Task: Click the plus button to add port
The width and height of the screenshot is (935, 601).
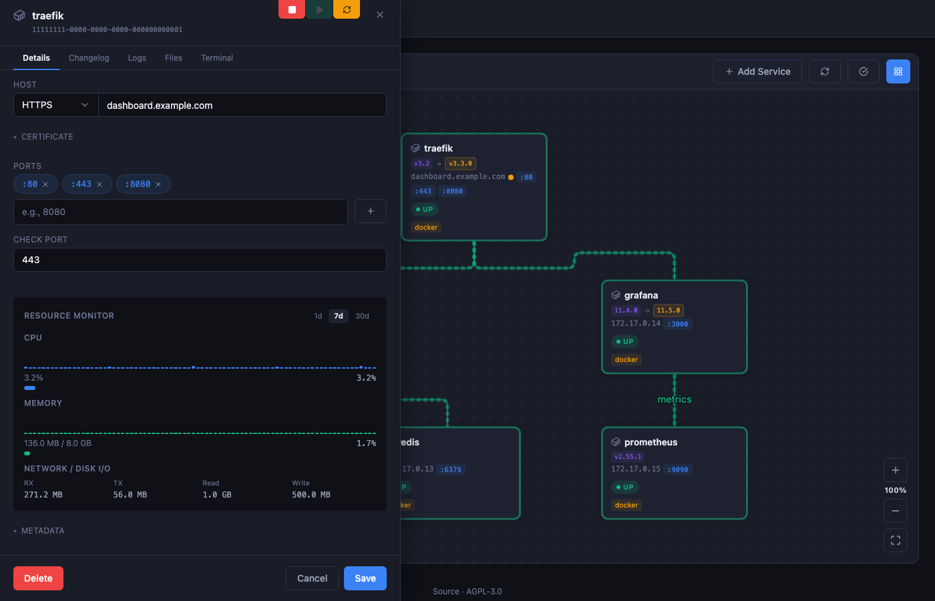Action: click(x=371, y=211)
